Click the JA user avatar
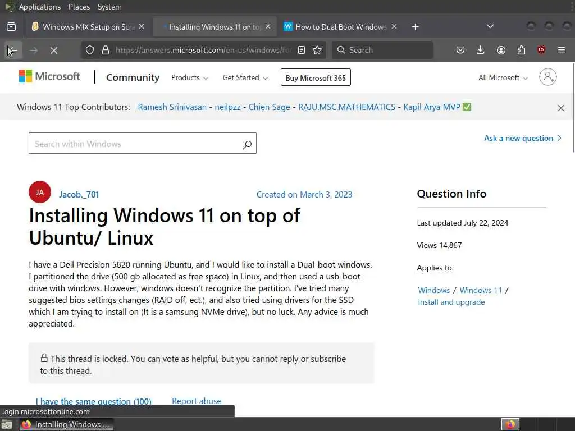The image size is (575, 431). (40, 192)
